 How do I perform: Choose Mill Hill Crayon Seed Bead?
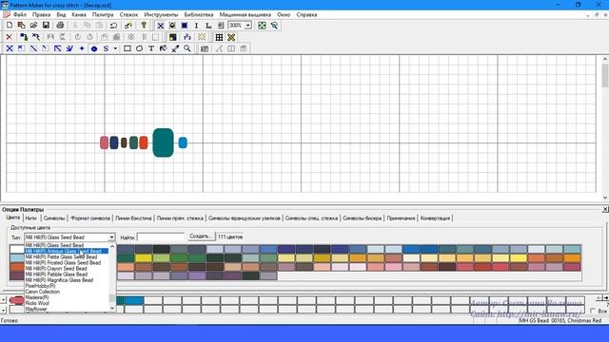coord(56,268)
